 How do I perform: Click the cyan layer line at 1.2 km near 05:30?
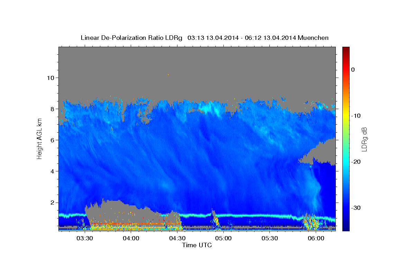(x=270, y=216)
